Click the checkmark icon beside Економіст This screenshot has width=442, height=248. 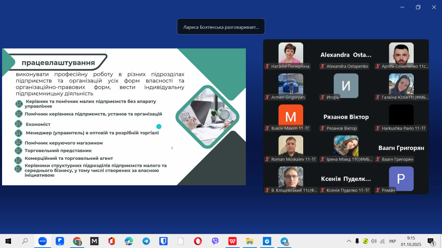coord(19,124)
